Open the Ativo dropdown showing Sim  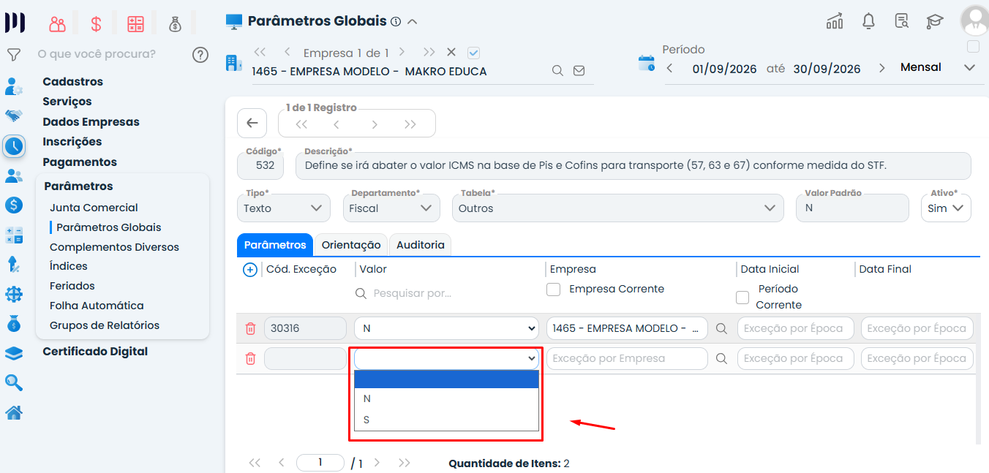[946, 208]
